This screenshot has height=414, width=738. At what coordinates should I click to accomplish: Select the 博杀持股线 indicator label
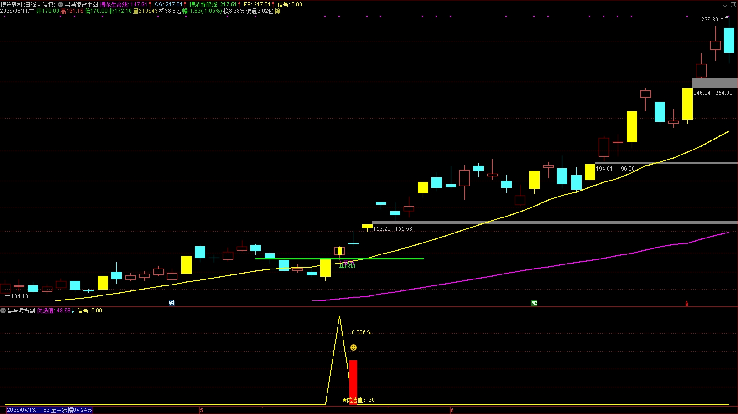pos(203,5)
